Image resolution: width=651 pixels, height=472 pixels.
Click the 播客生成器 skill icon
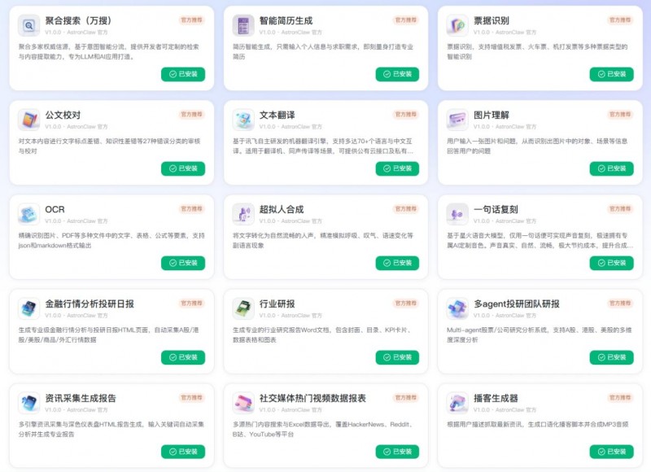[x=457, y=403]
